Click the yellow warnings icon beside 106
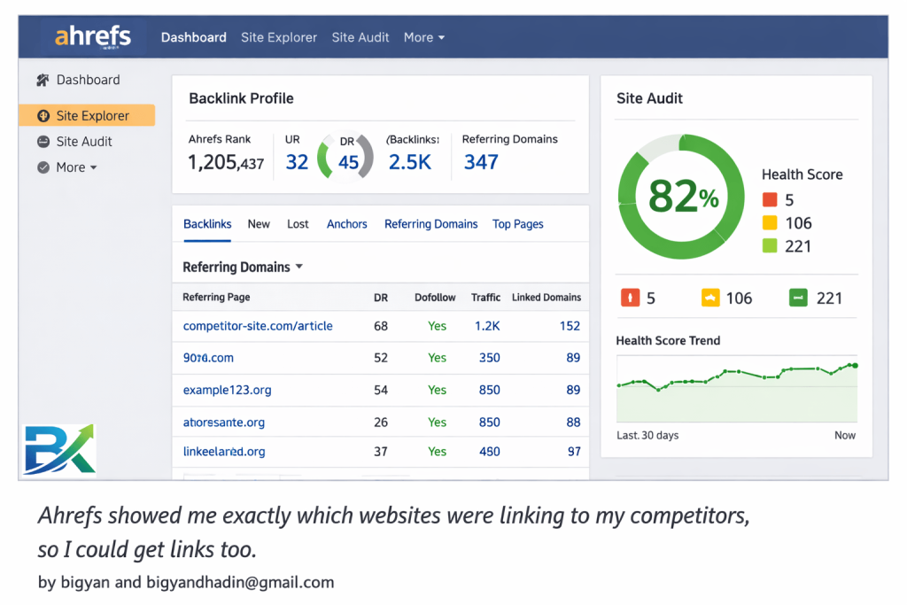This screenshot has width=907, height=605. point(710,298)
